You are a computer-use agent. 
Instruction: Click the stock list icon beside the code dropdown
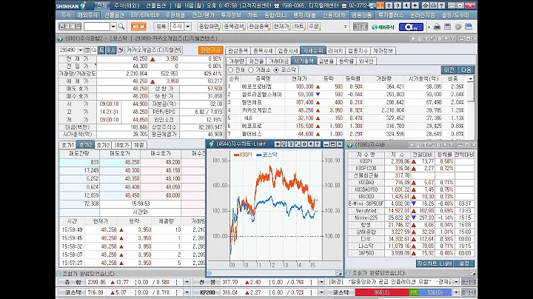point(87,50)
